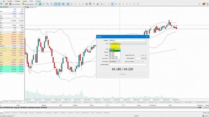209x117 pixels.
Task: Switch to the Журнал tab
Action: 107,113
